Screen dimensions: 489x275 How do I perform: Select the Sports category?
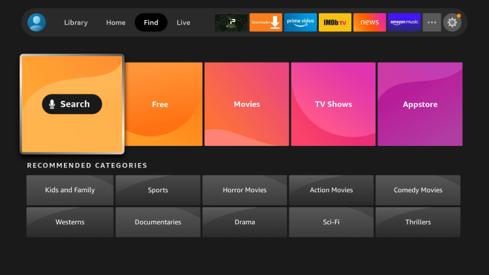point(158,190)
